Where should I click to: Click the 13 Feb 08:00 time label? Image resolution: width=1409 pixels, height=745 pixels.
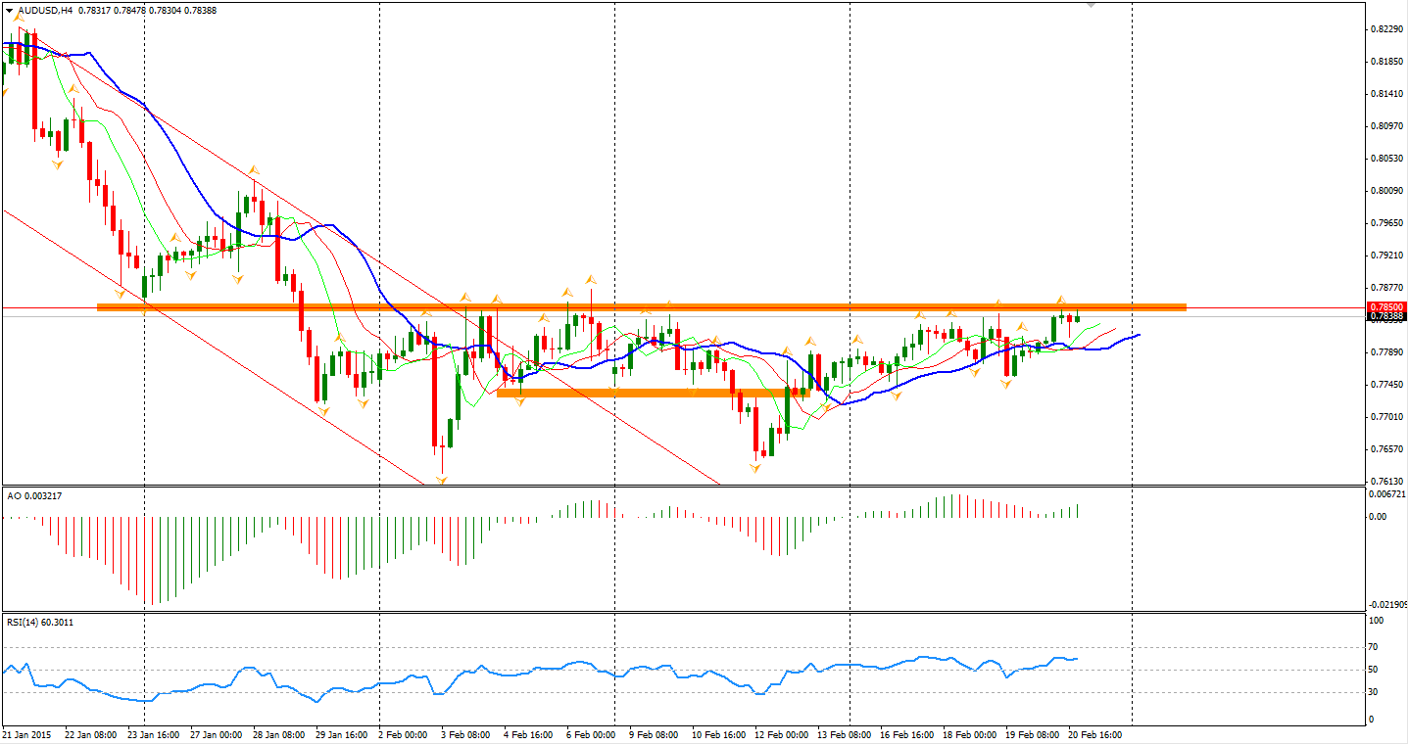tap(844, 733)
